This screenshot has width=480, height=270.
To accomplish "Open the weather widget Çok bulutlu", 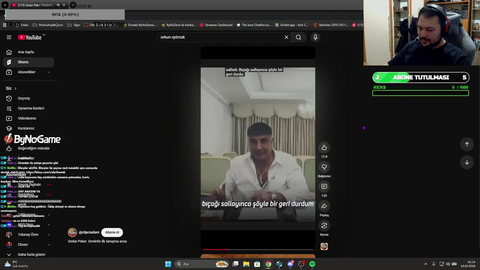I will pyautogui.click(x=16, y=264).
